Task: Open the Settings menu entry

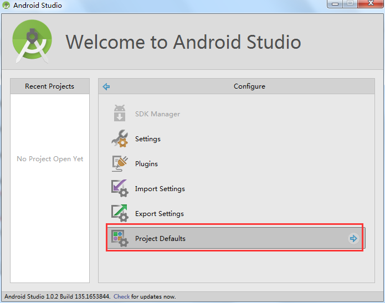Action: click(x=148, y=139)
